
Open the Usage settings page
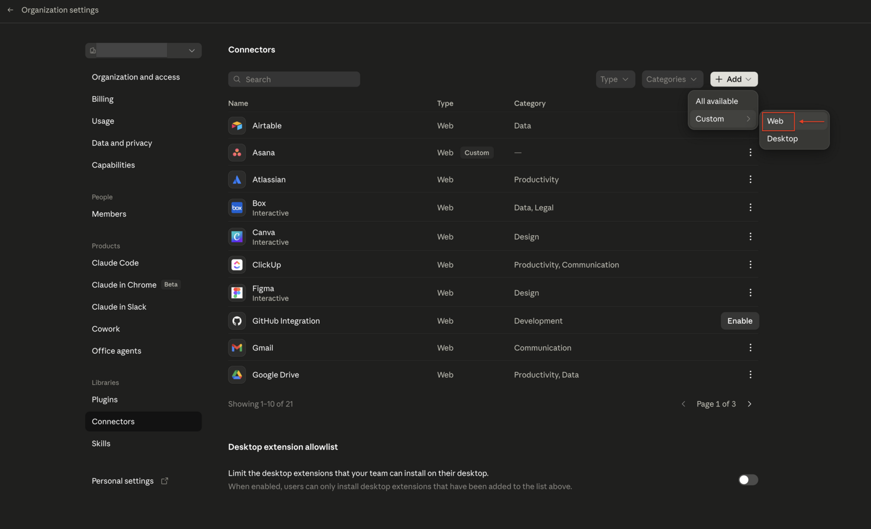coord(103,121)
